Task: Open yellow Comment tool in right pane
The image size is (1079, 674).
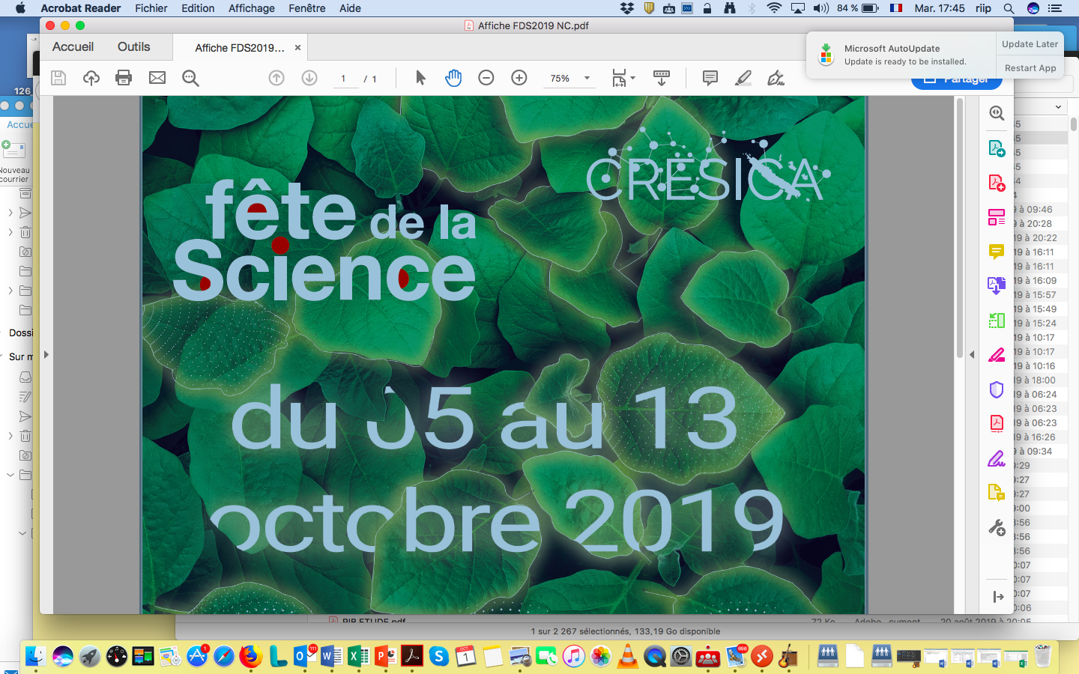Action: coord(997,252)
